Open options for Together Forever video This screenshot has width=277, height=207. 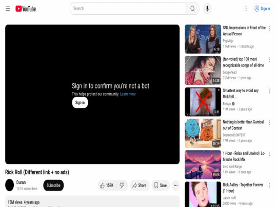269,185
